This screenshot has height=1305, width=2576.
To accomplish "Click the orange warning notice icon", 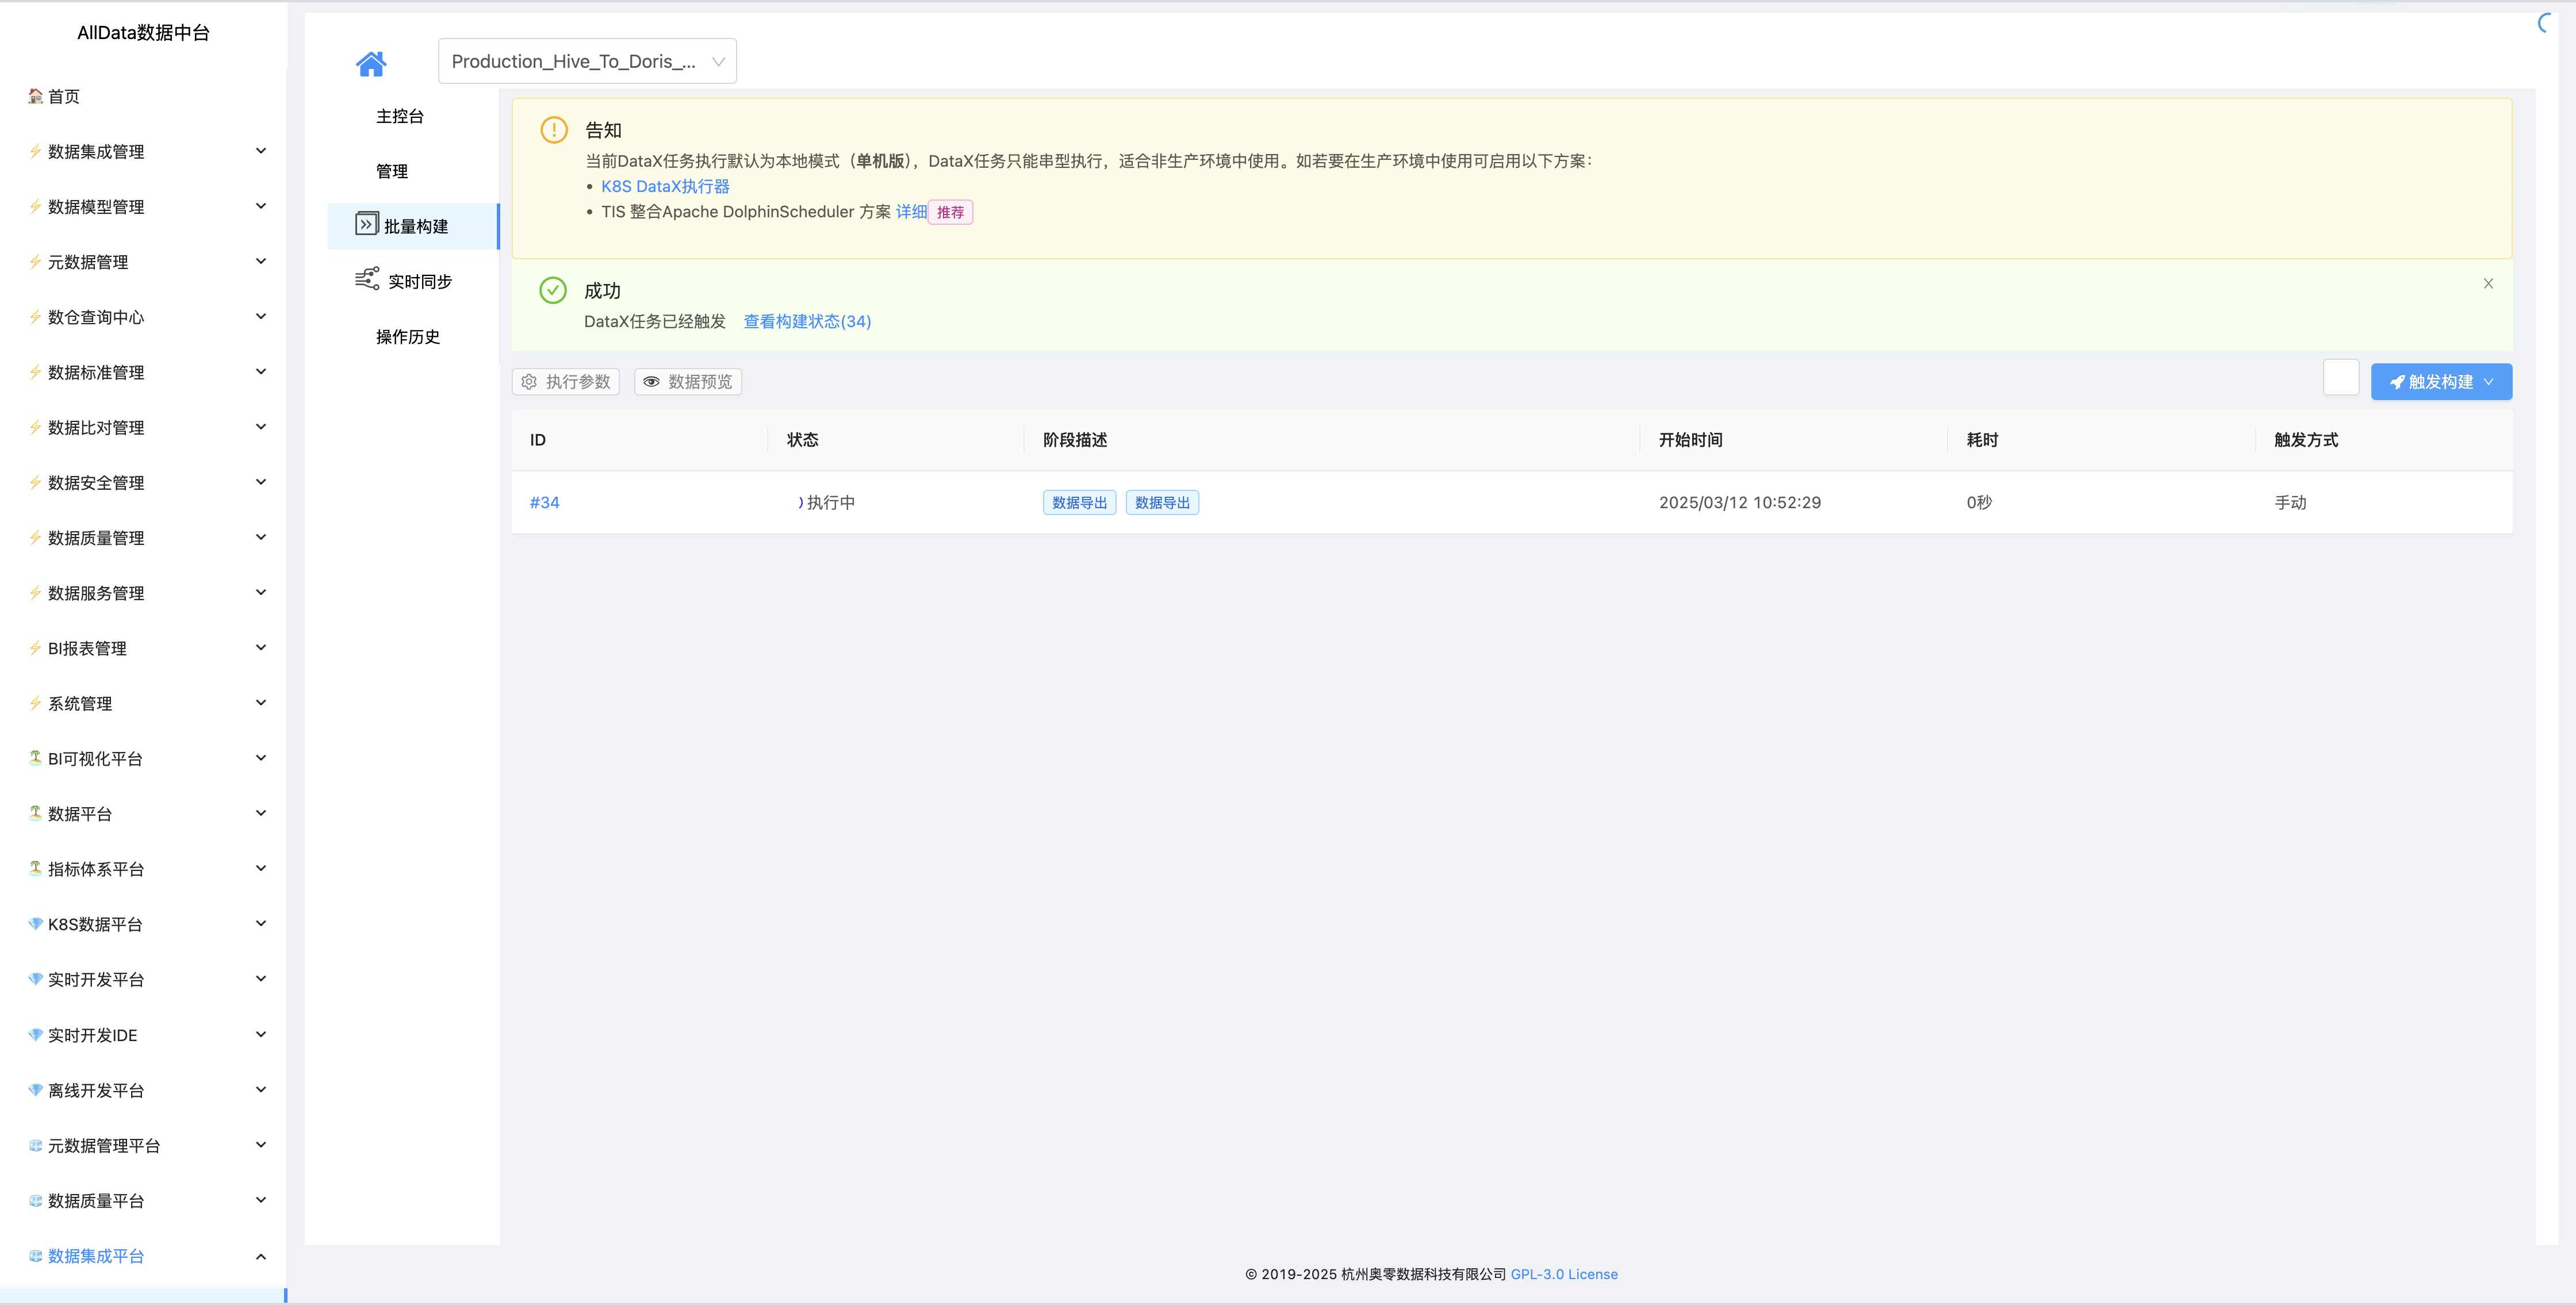I will (x=554, y=130).
